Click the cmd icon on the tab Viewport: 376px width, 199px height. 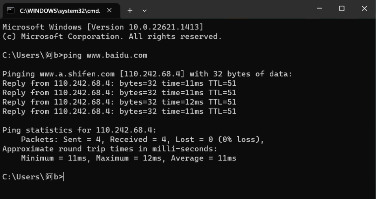[x=11, y=11]
